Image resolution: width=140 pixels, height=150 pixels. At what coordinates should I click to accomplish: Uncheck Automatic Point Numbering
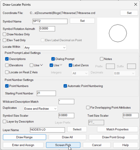coord(65,86)
